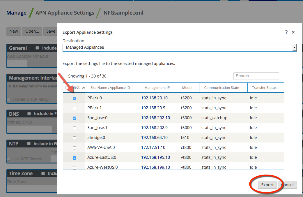The height and width of the screenshot is (197, 303).
Task: Open the Destination dropdown
Action: click(180, 48)
